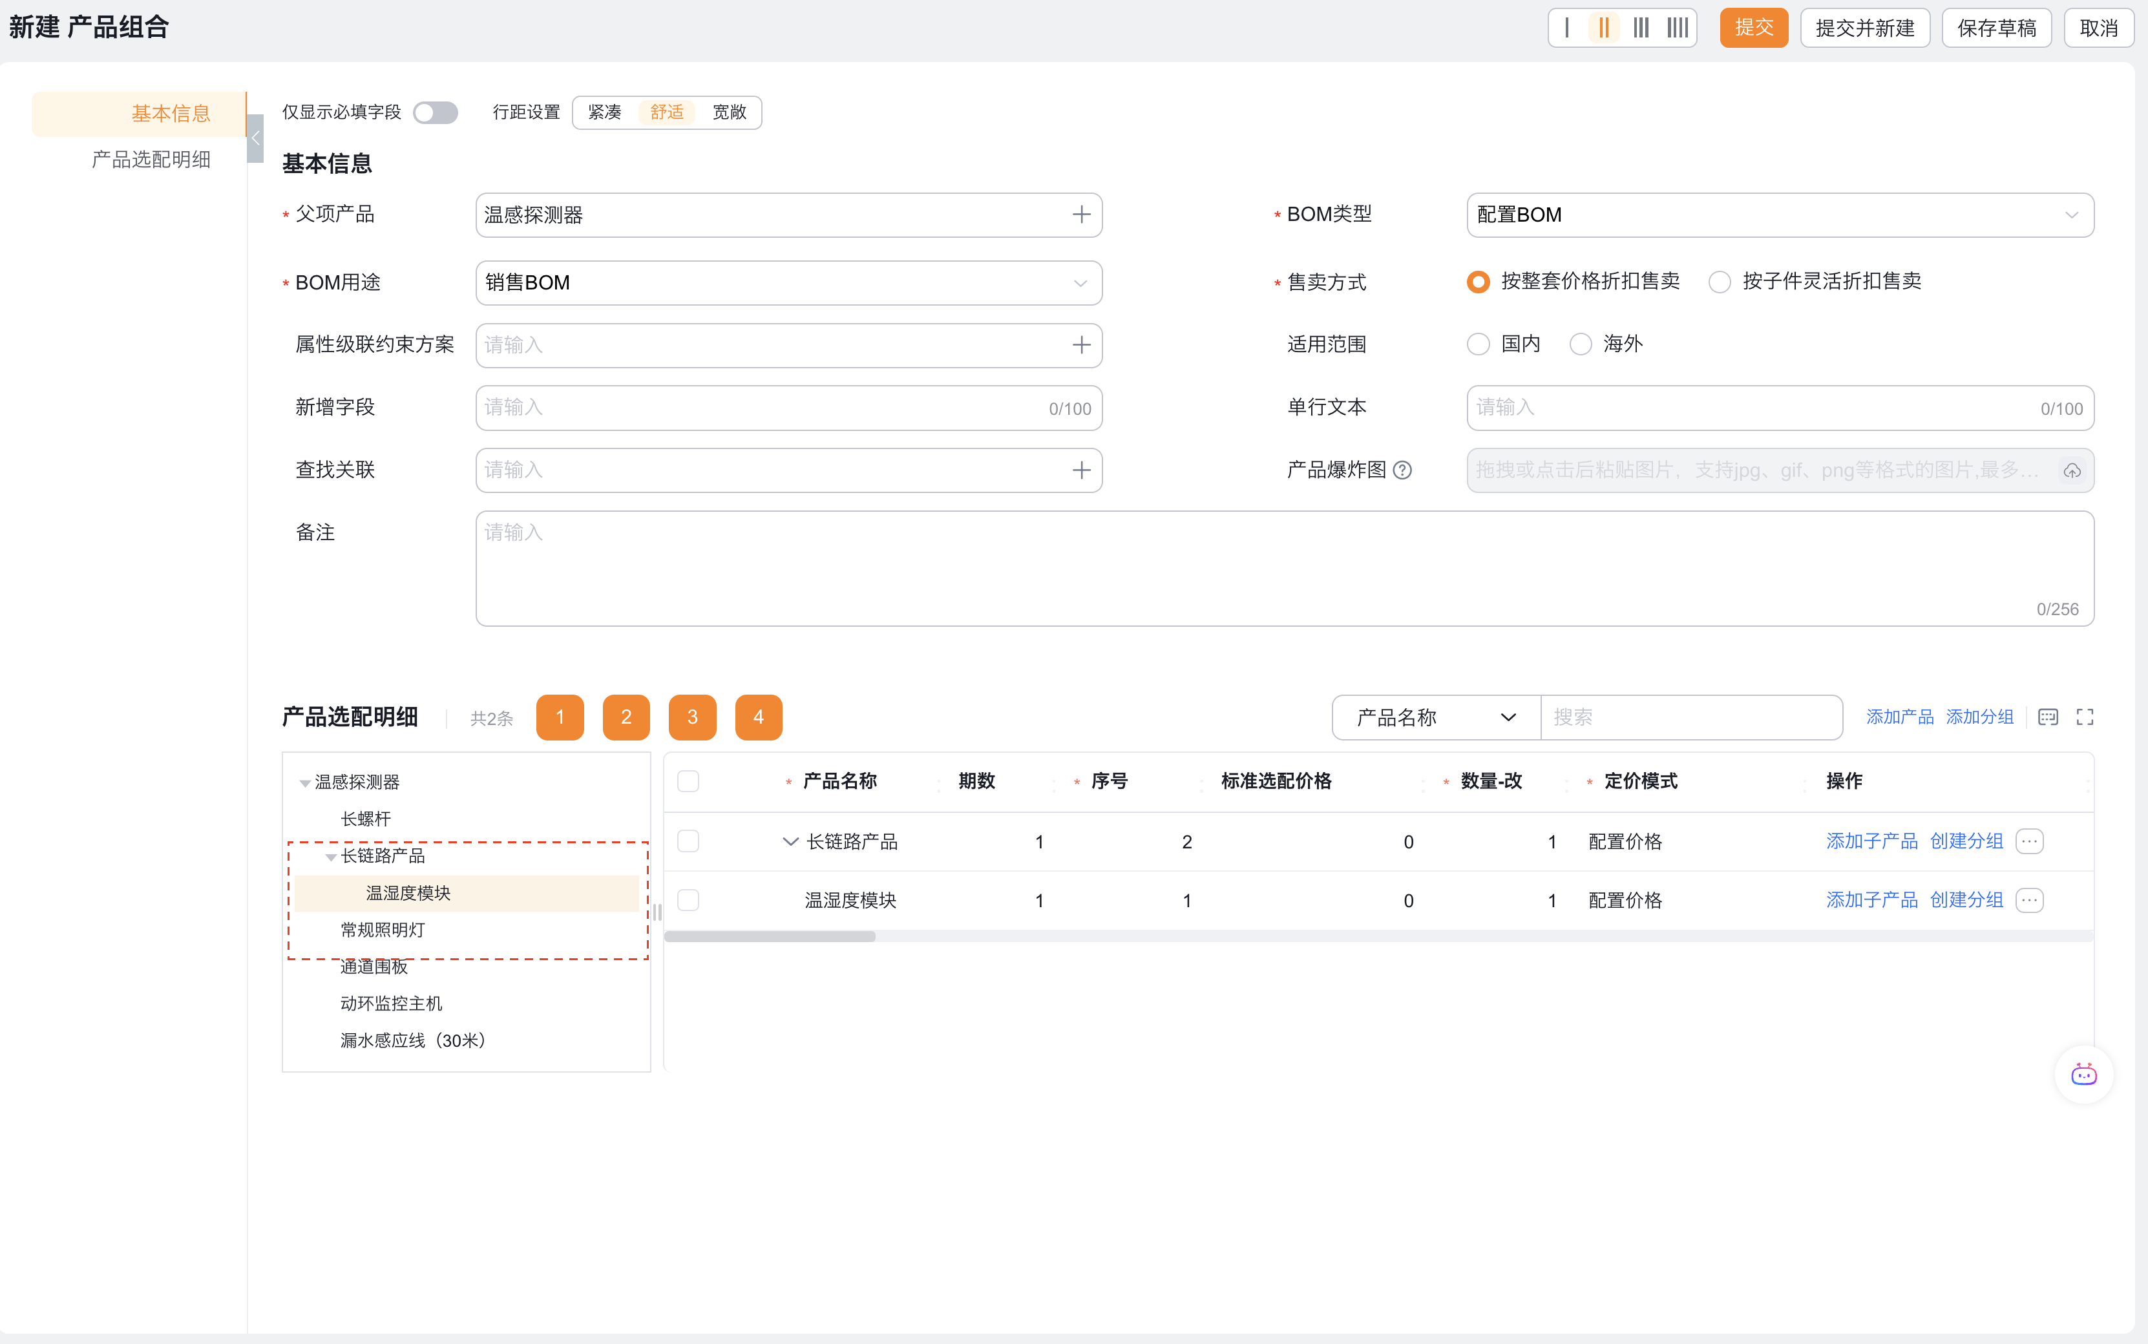2148x1344 pixels.
Task: Click the upload icon in 产品爆炸图 field
Action: coord(2072,470)
